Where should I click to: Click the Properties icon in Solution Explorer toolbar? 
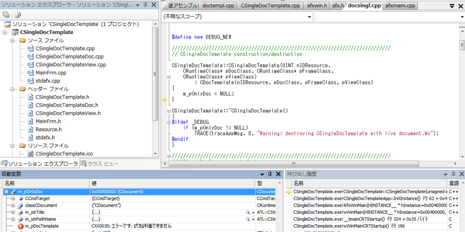coord(6,14)
